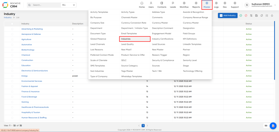Click the refresh list icon

(x=262, y=15)
